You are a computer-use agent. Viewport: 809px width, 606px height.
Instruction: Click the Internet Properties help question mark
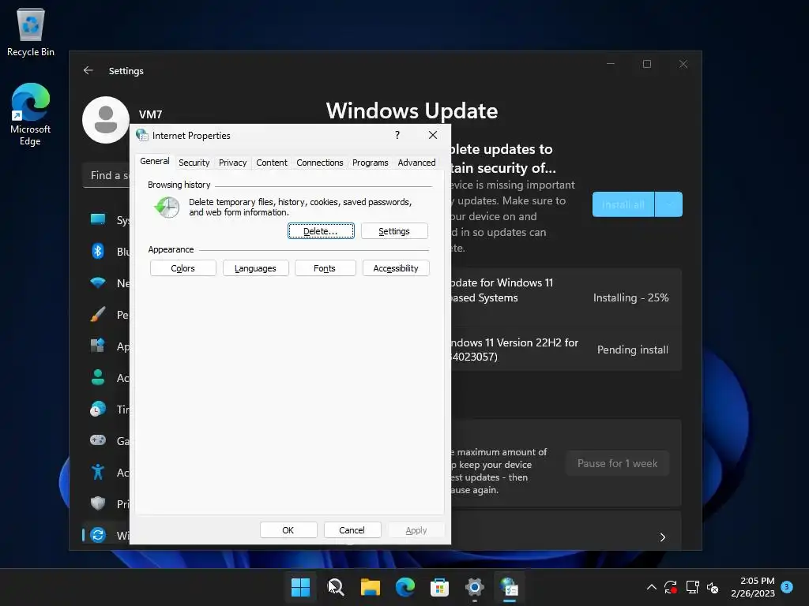pos(397,135)
